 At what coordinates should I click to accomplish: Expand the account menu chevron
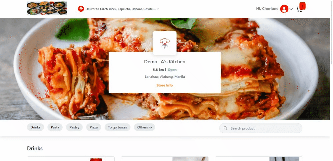[x=291, y=9]
